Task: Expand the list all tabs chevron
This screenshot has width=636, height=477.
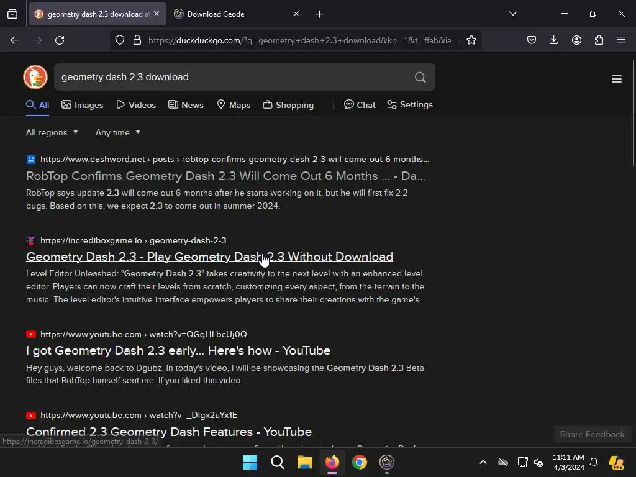Action: tap(512, 14)
